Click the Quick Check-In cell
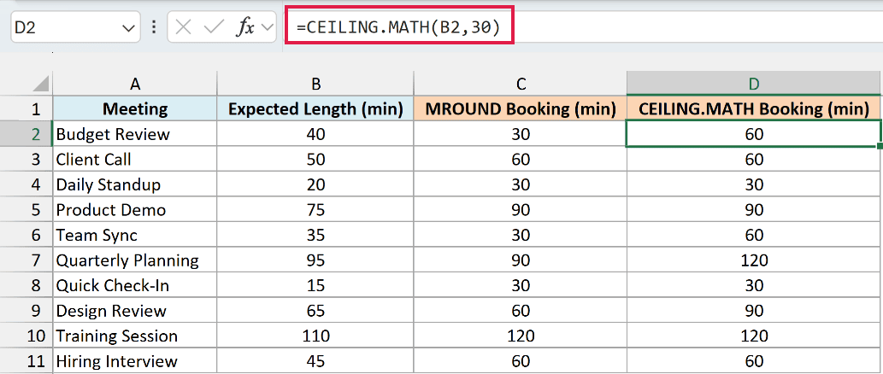This screenshot has height=374, width=883. 134,286
